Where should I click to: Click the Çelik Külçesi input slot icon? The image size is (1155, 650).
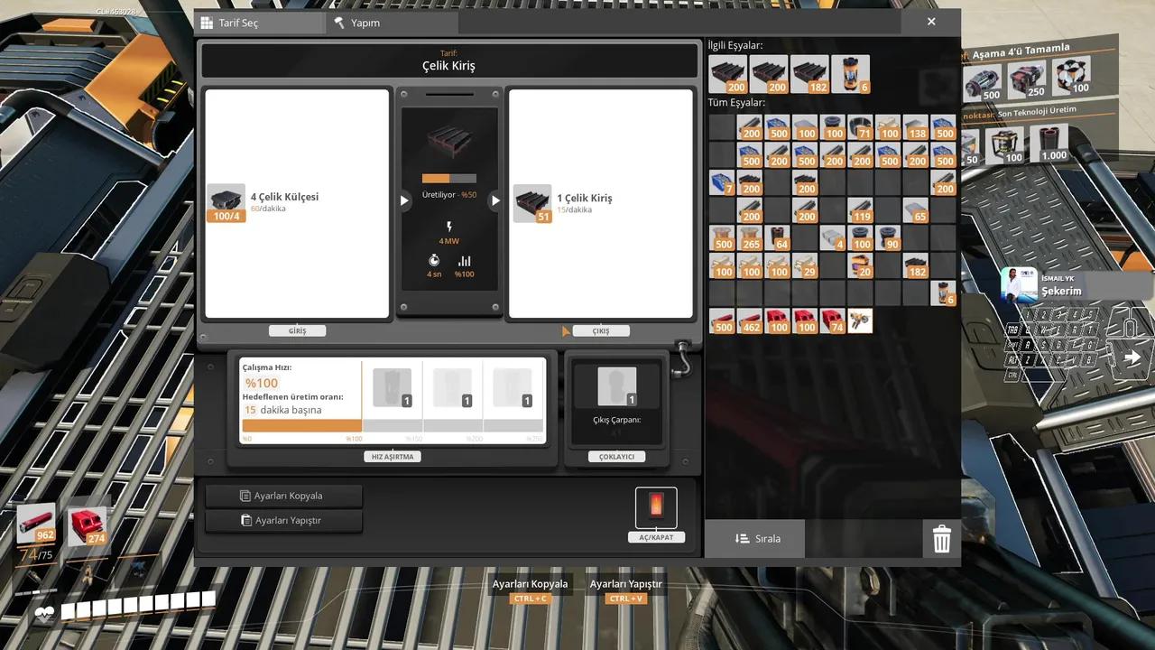[226, 203]
